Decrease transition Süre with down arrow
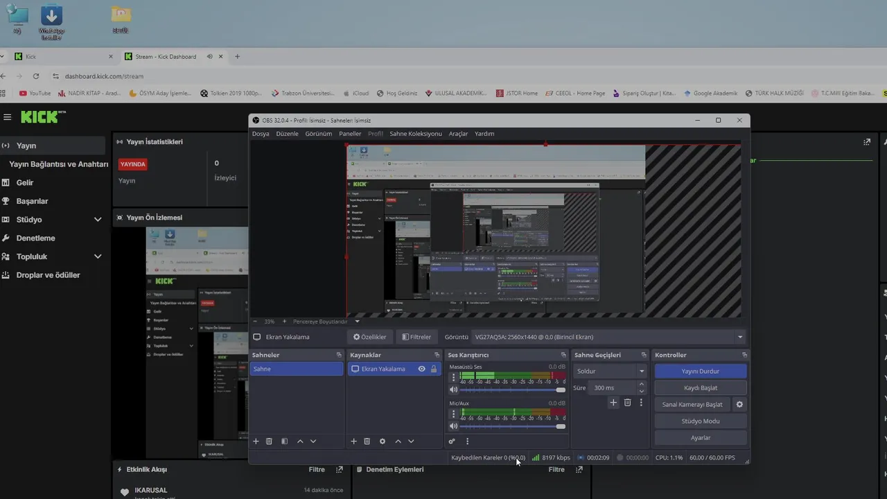The height and width of the screenshot is (499, 887). (x=641, y=391)
